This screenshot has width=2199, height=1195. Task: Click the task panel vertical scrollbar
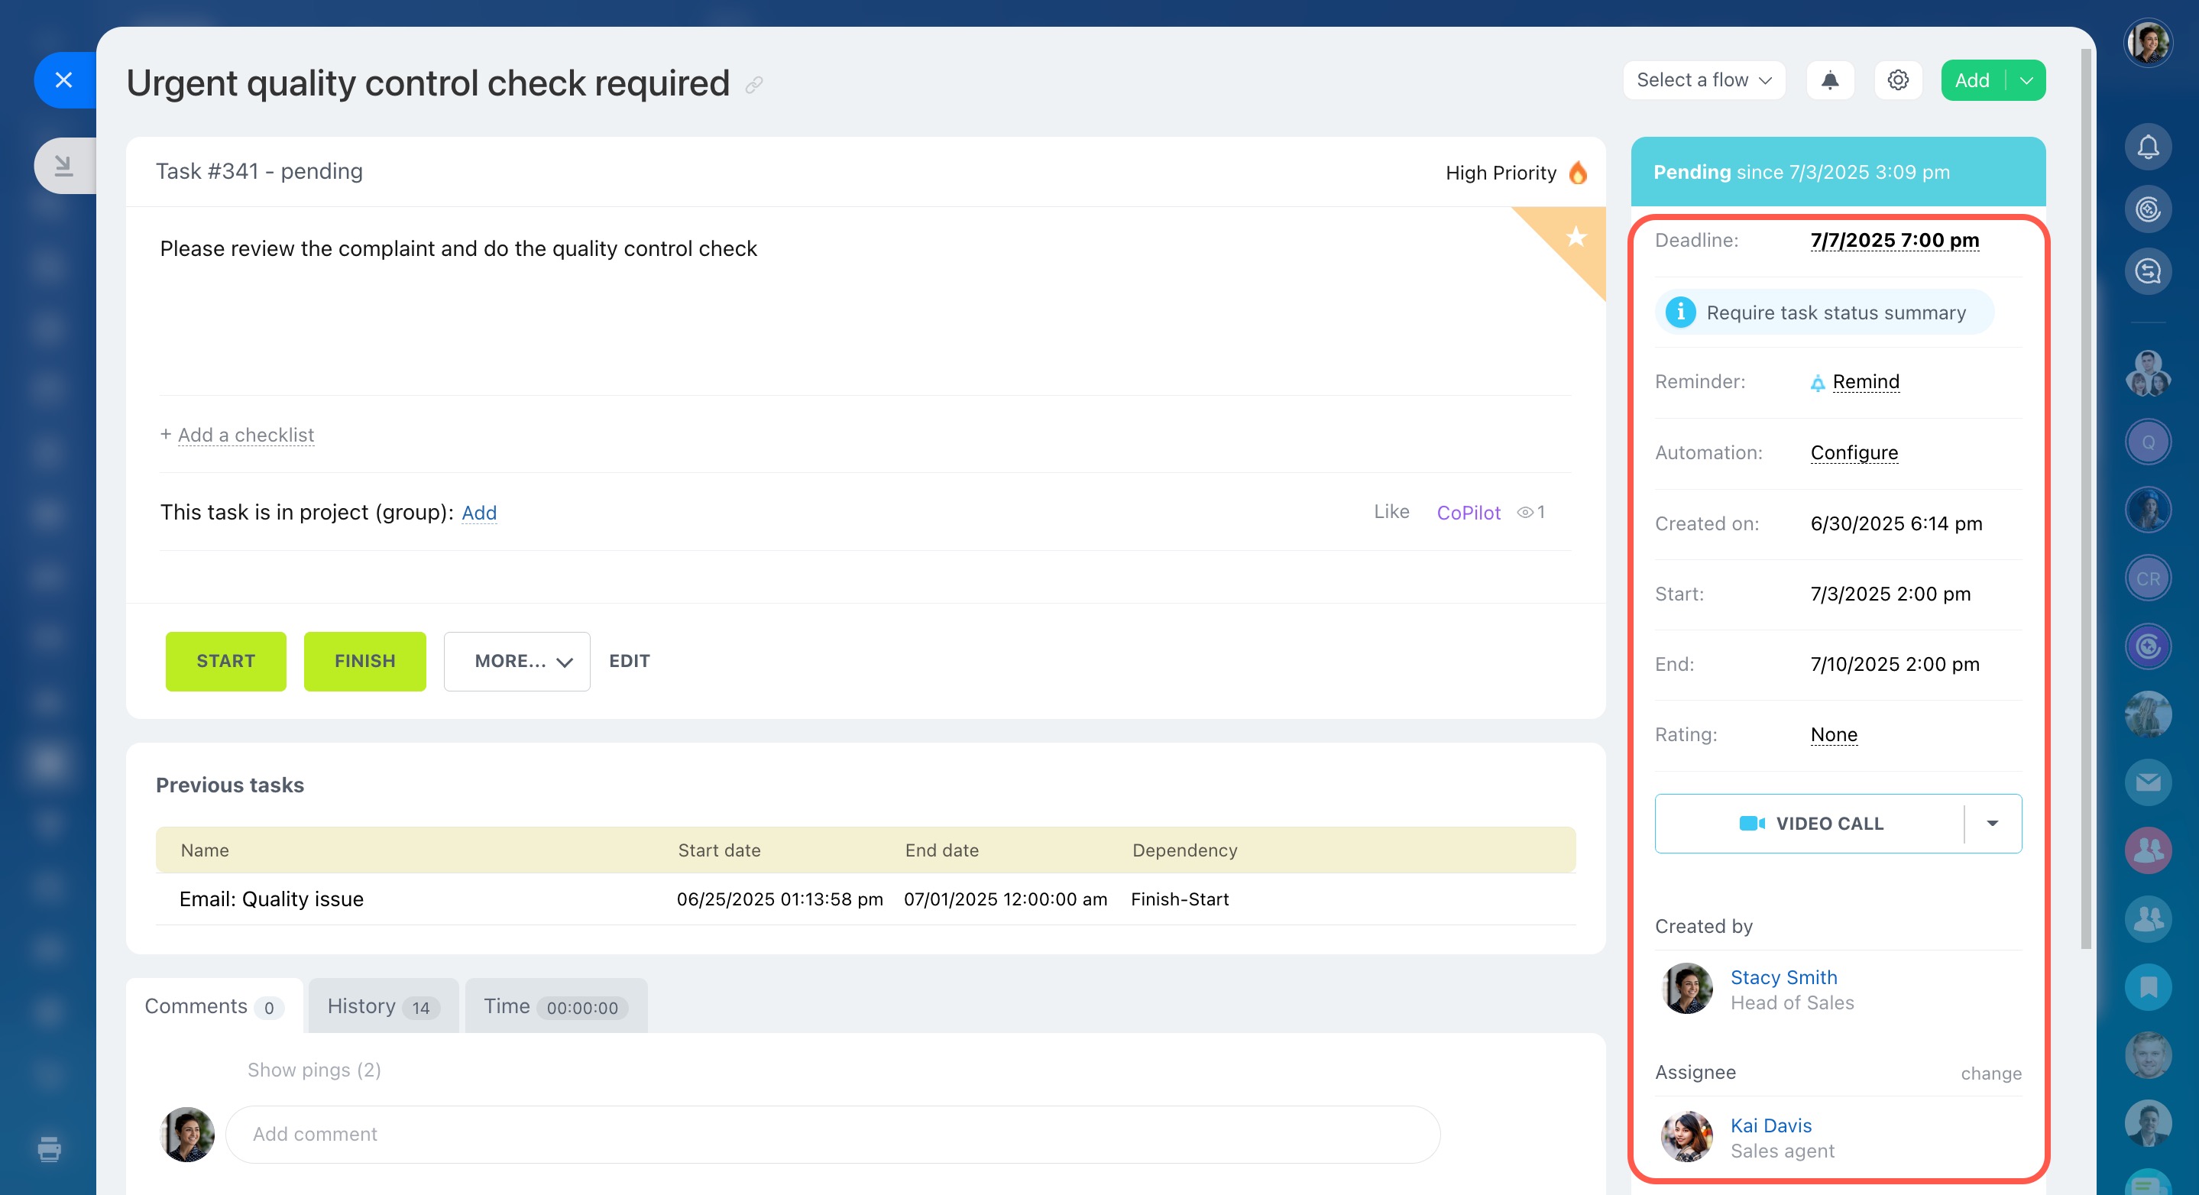tap(2087, 500)
